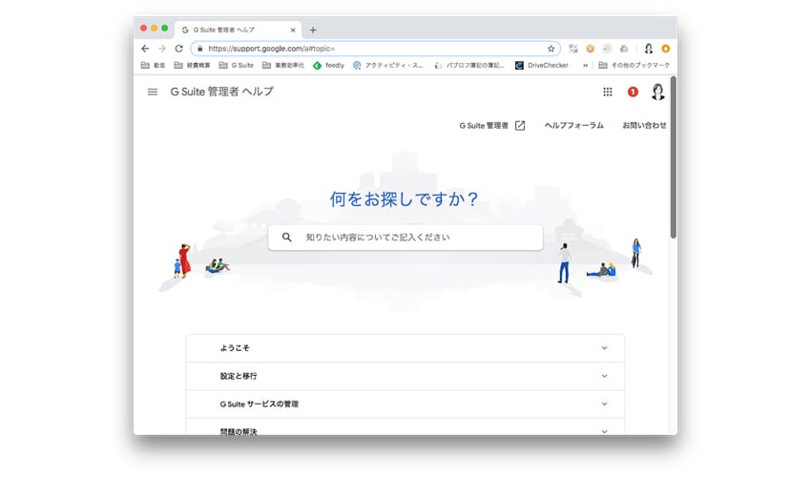Click the ようこそ row label

(235, 348)
